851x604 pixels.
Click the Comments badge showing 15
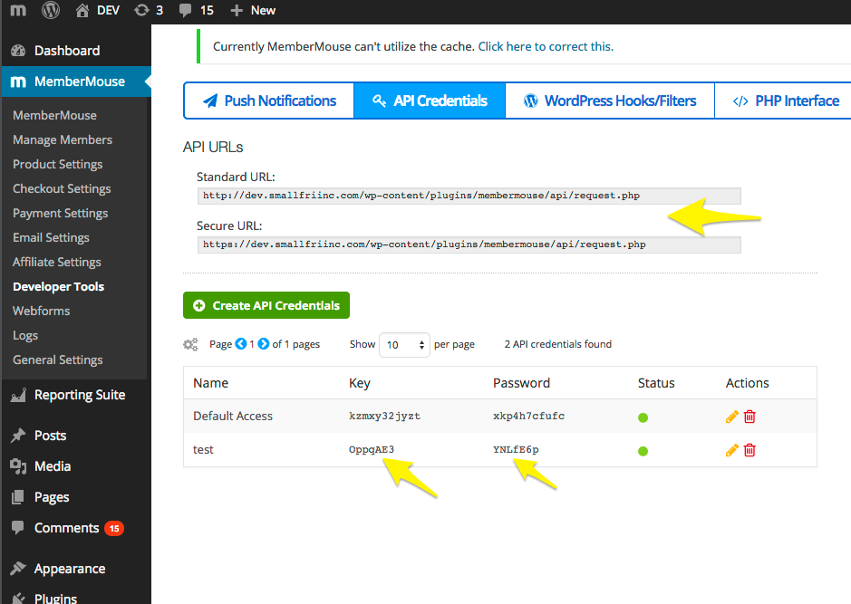click(114, 529)
